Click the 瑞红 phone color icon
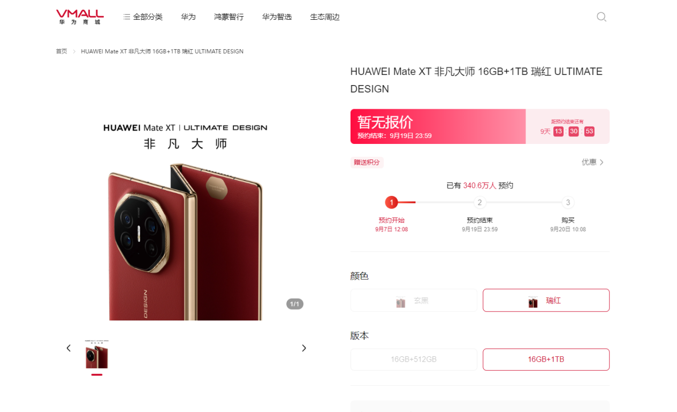The height and width of the screenshot is (412, 677). [x=533, y=301]
